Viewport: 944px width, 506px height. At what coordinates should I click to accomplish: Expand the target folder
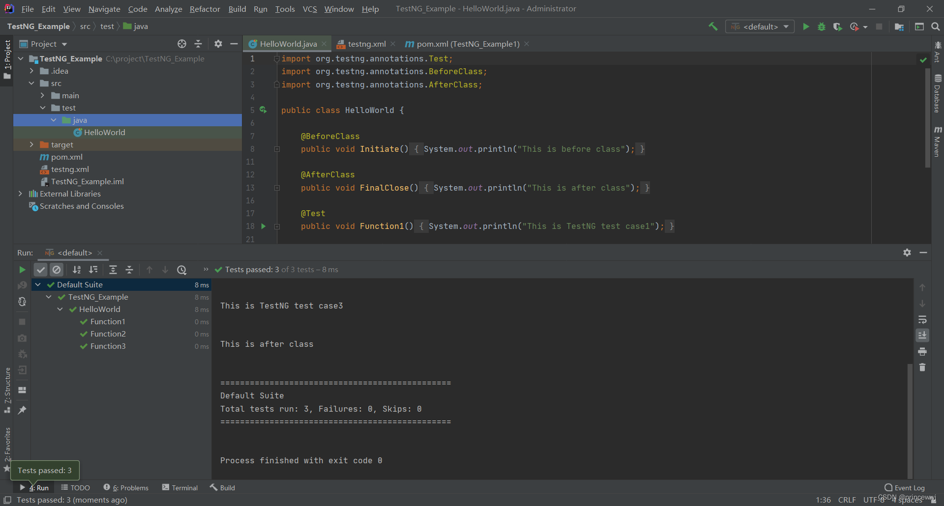[x=31, y=144]
